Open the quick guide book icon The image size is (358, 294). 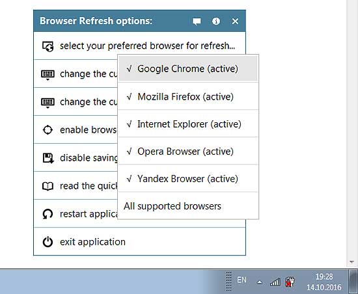48,186
